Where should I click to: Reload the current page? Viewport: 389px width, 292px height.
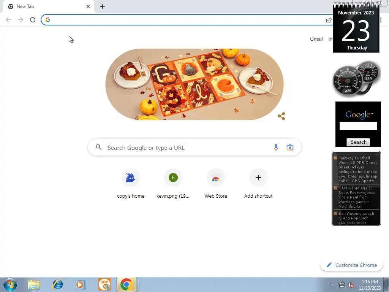click(x=33, y=20)
